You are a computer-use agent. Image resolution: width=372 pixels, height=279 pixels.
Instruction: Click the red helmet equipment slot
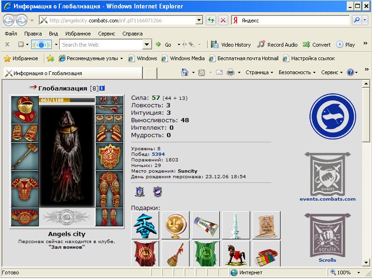coord(25,110)
